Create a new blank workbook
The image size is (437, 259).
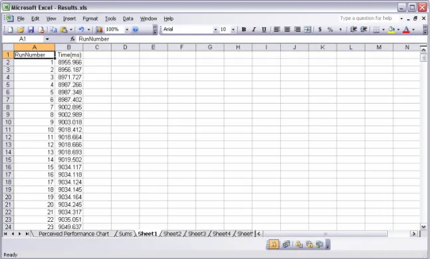click(x=11, y=29)
